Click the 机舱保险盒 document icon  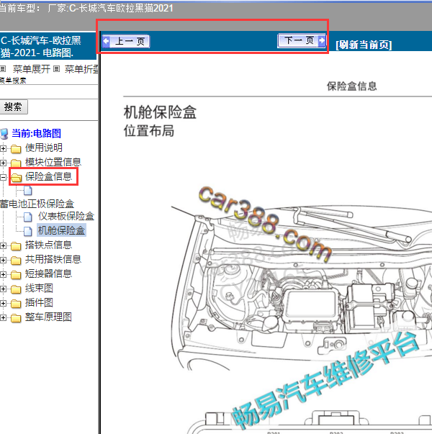[x=28, y=231]
